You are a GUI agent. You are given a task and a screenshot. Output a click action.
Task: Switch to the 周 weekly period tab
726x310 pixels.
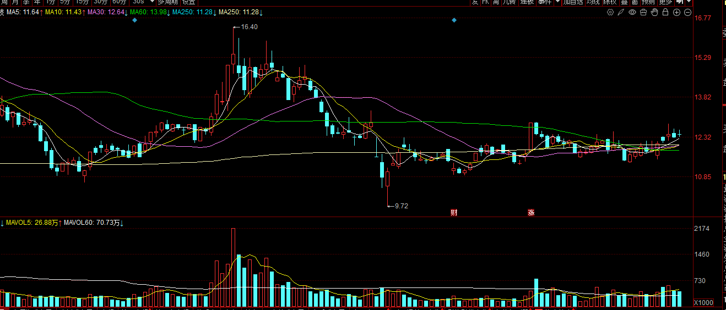[4, 2]
